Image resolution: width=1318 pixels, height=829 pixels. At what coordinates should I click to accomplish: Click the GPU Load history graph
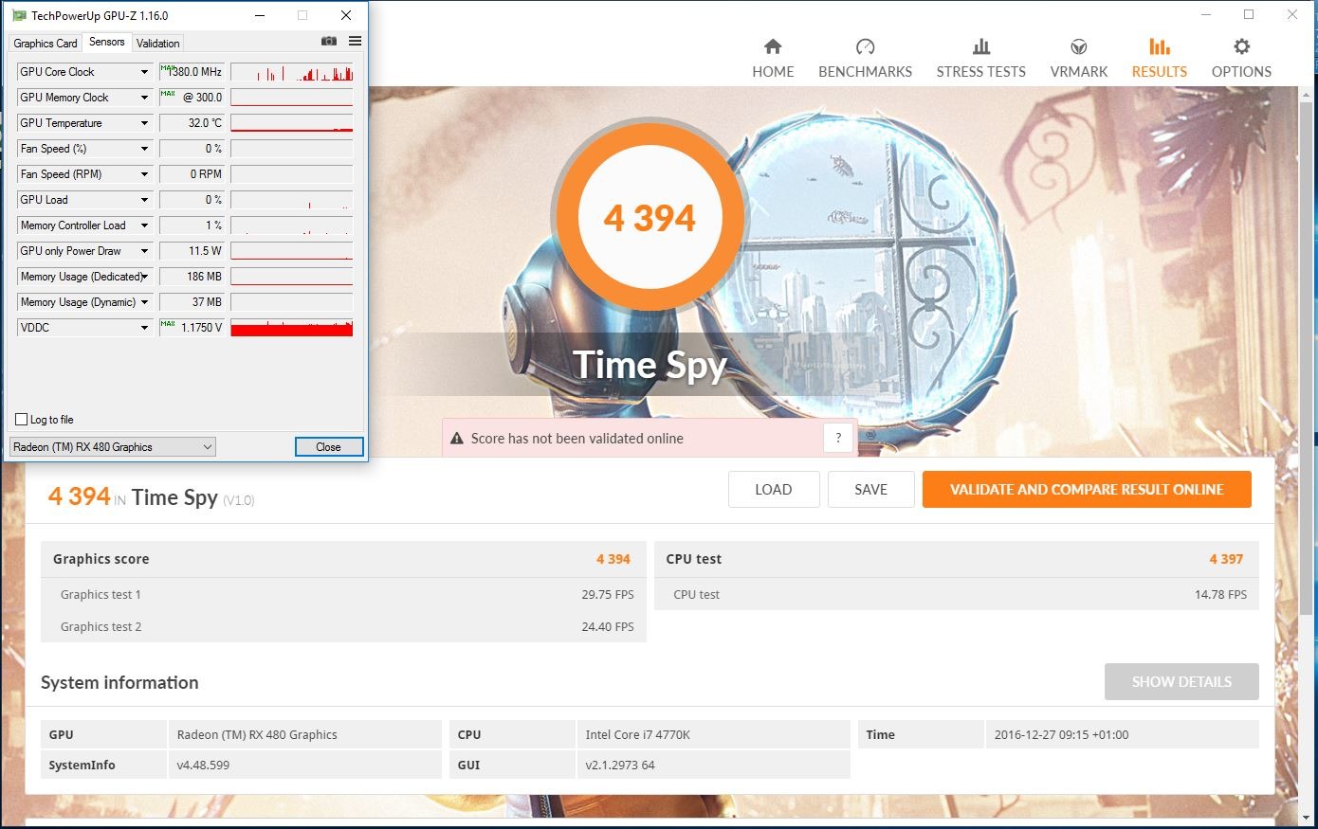pos(292,200)
